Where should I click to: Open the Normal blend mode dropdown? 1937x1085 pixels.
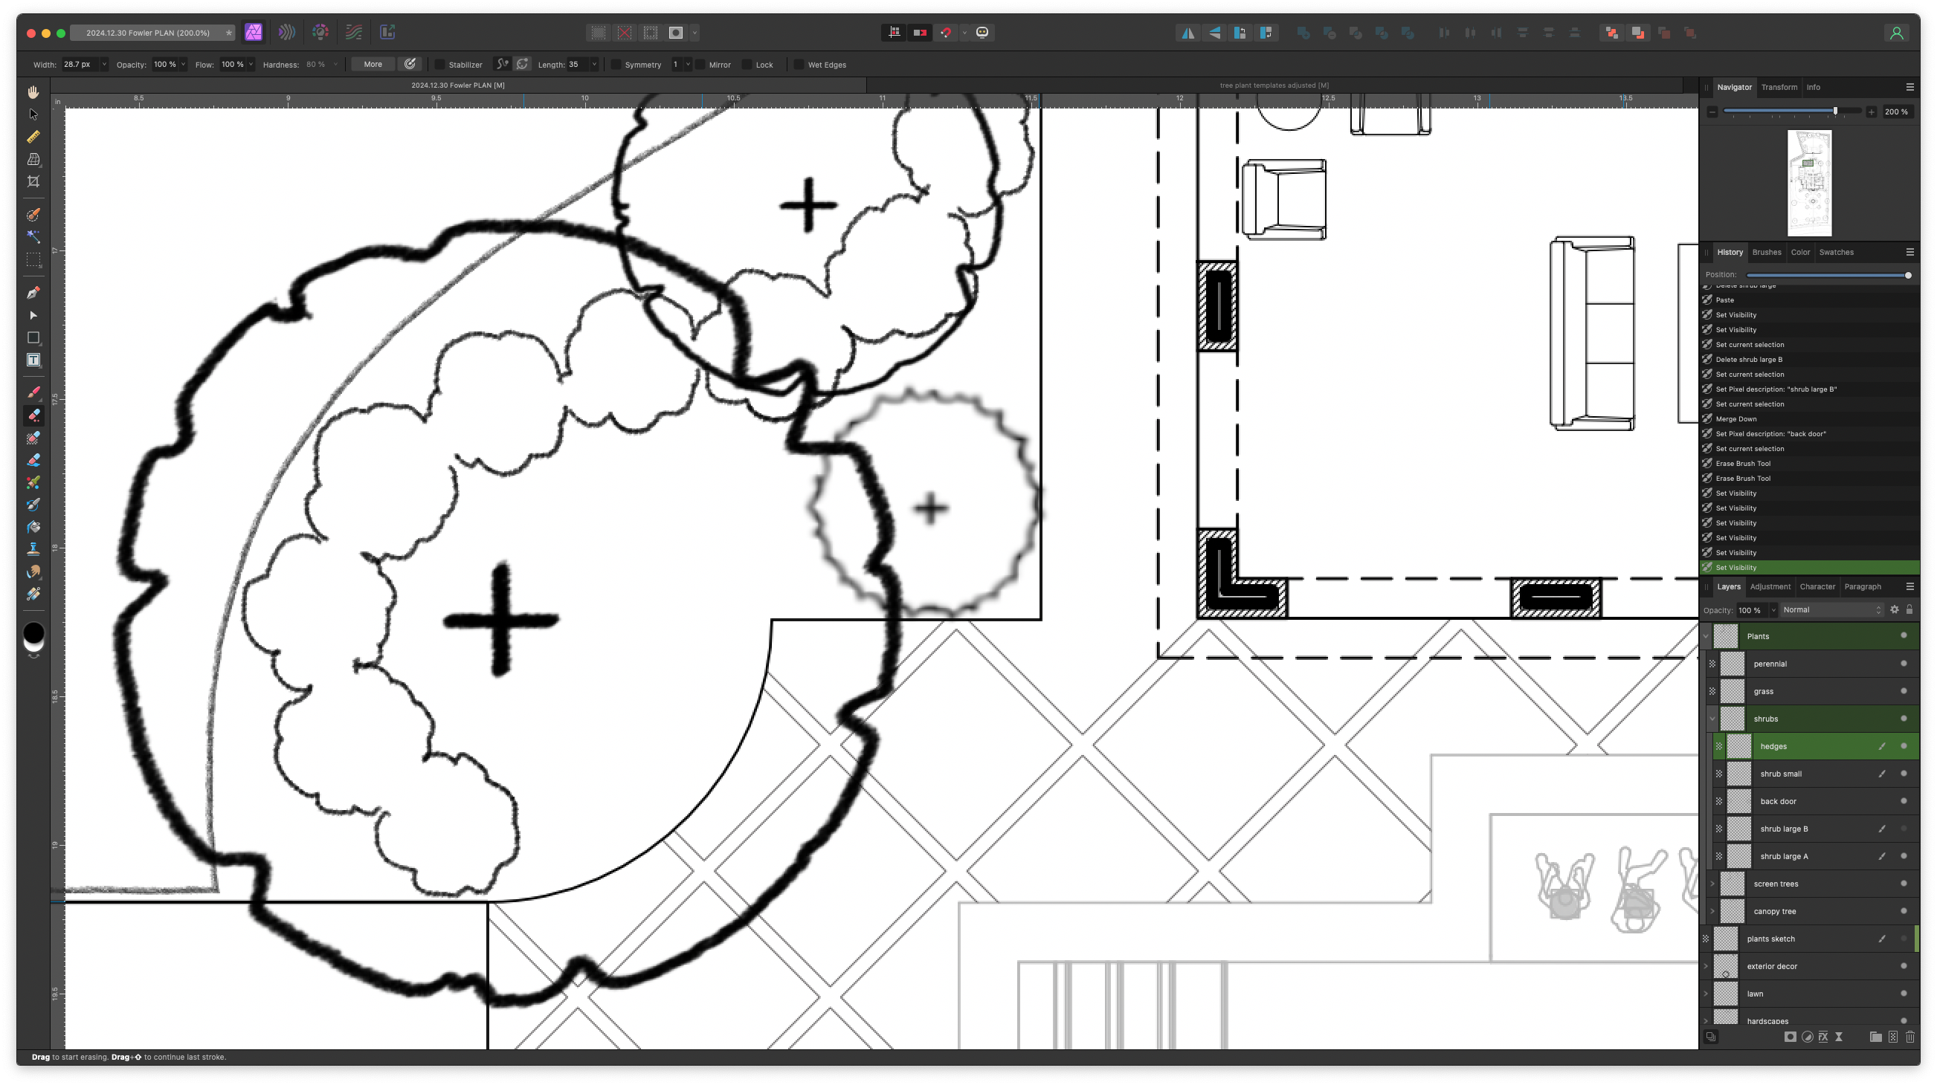(x=1831, y=610)
